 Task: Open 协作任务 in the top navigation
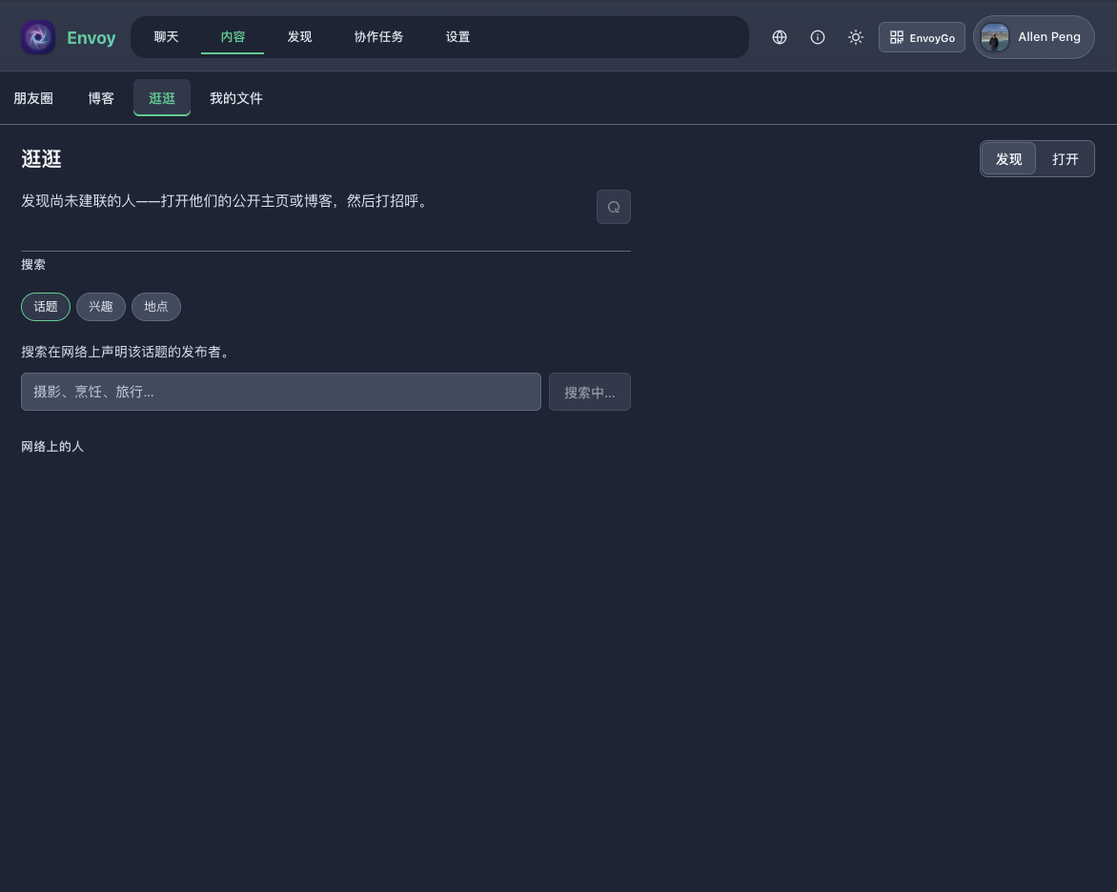(379, 37)
